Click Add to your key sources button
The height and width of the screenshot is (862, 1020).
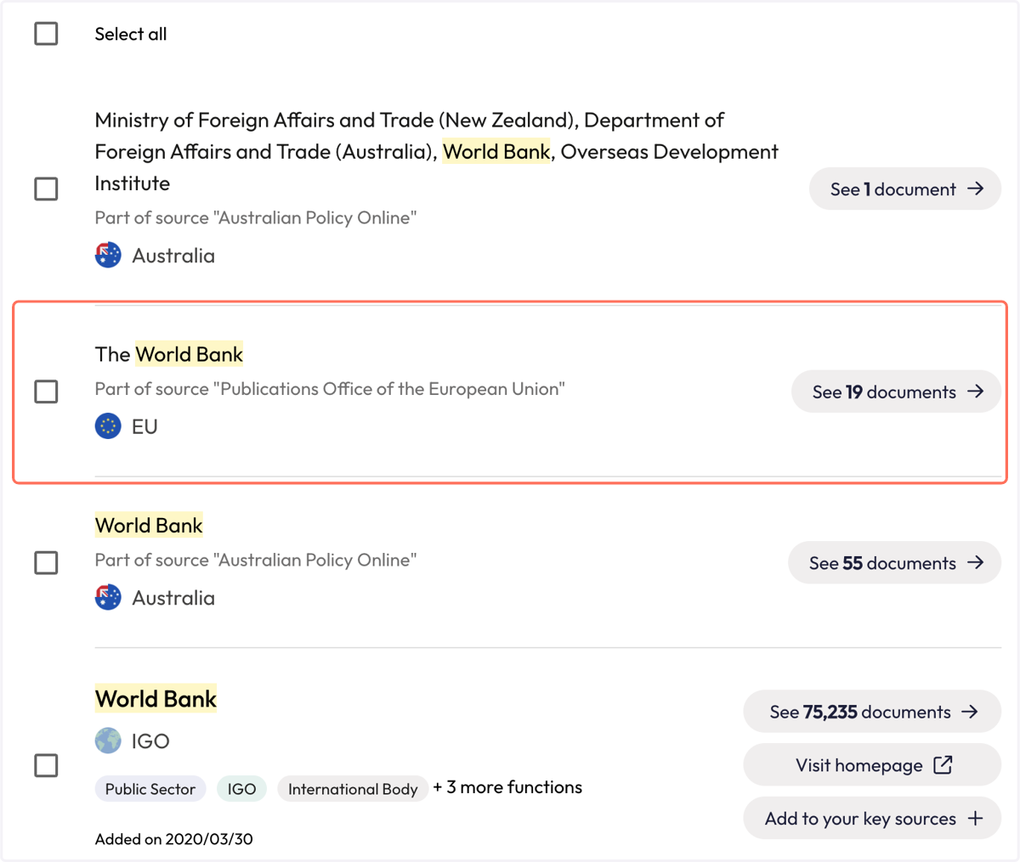(872, 819)
